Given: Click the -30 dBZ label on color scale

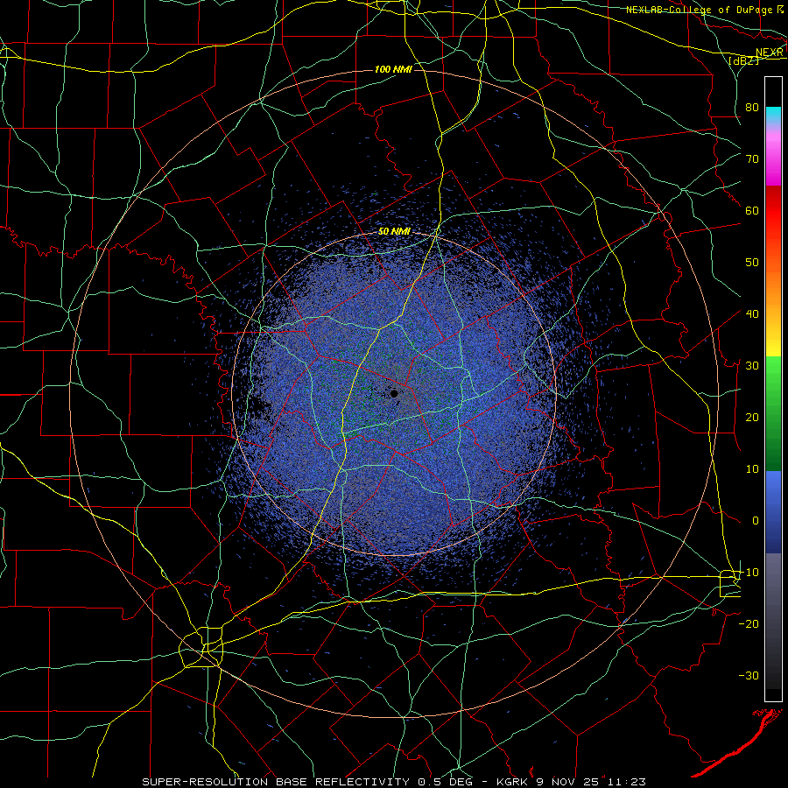Looking at the screenshot, I should (749, 675).
